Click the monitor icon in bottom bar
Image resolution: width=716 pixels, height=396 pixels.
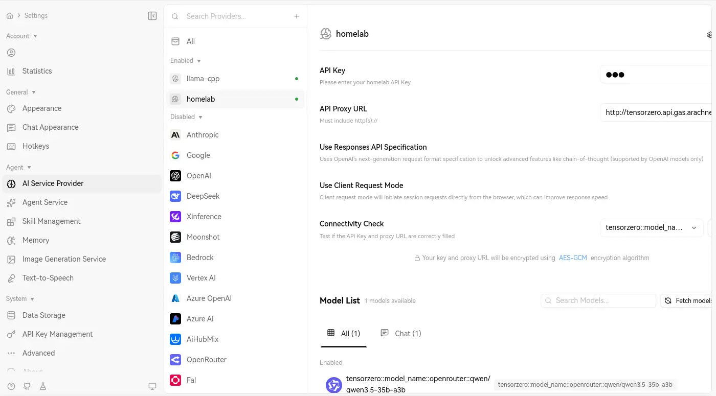pyautogui.click(x=152, y=386)
